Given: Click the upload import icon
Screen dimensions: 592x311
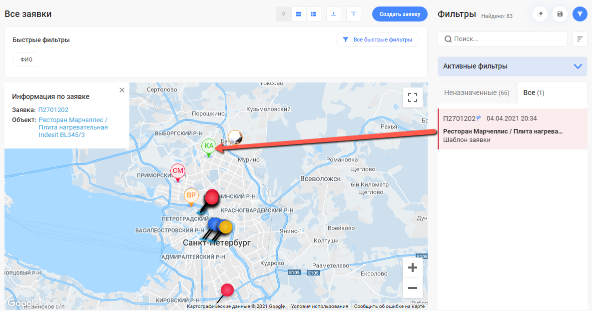Looking at the screenshot, I should pyautogui.click(x=354, y=14).
